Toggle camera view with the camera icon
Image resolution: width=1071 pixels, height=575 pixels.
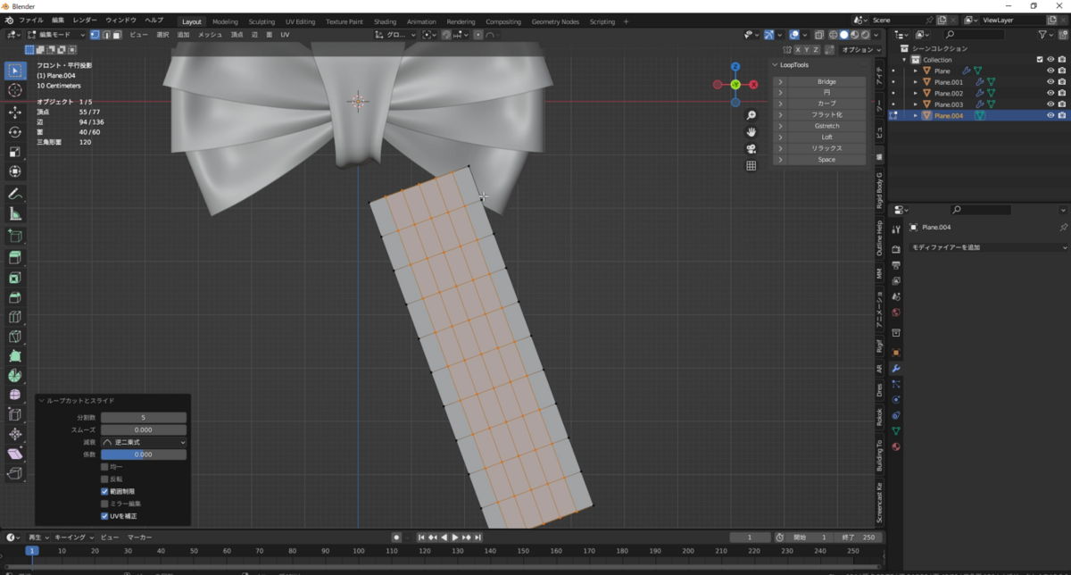(x=751, y=149)
